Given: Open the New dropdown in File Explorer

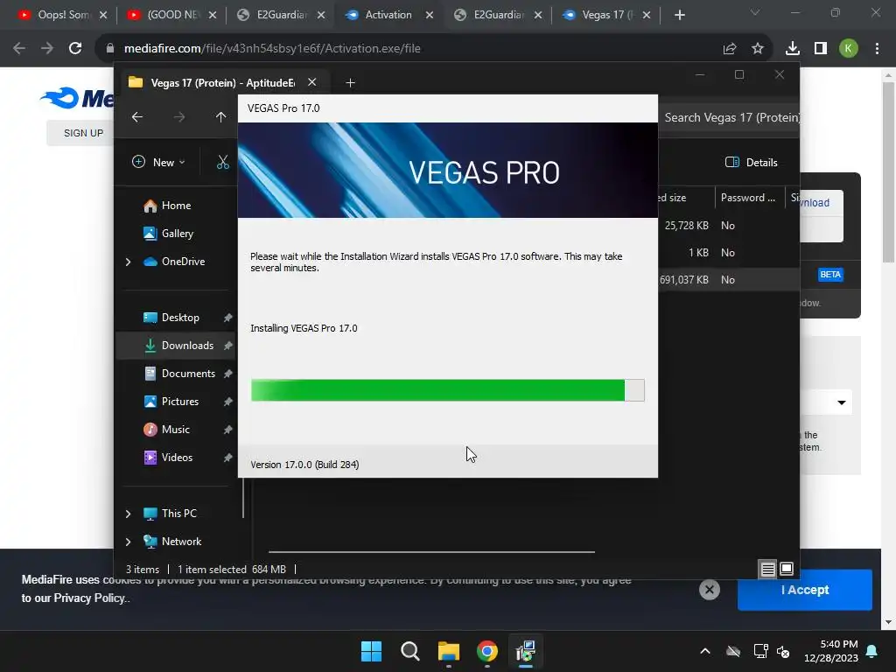Looking at the screenshot, I should [x=159, y=162].
